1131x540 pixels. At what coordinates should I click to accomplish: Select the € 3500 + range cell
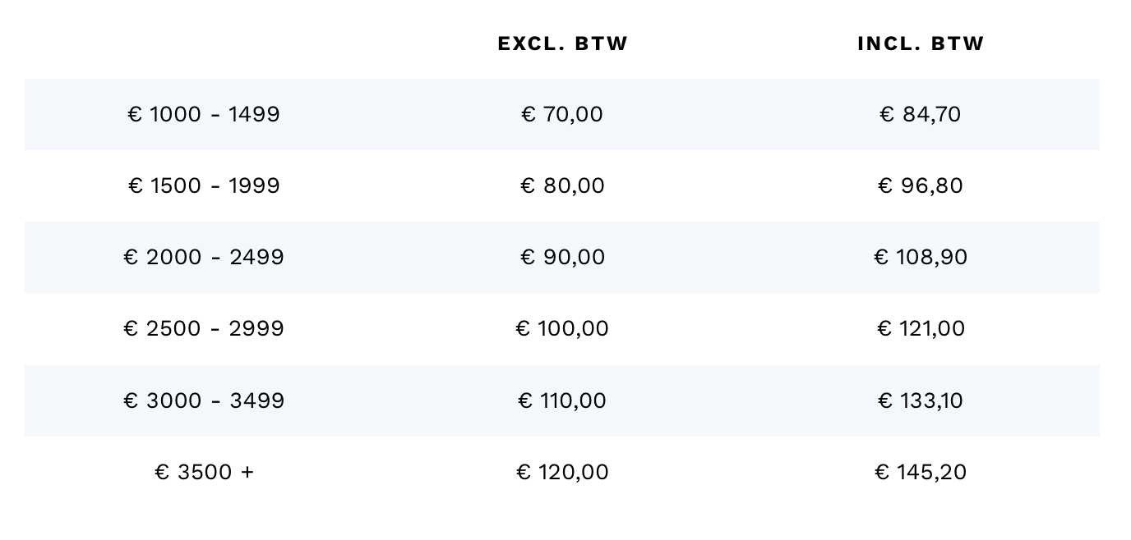(x=204, y=472)
